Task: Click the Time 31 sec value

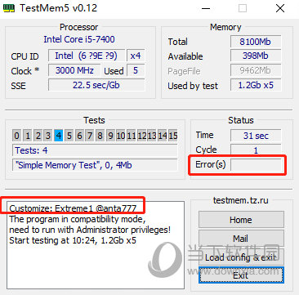Action: pyautogui.click(x=256, y=136)
